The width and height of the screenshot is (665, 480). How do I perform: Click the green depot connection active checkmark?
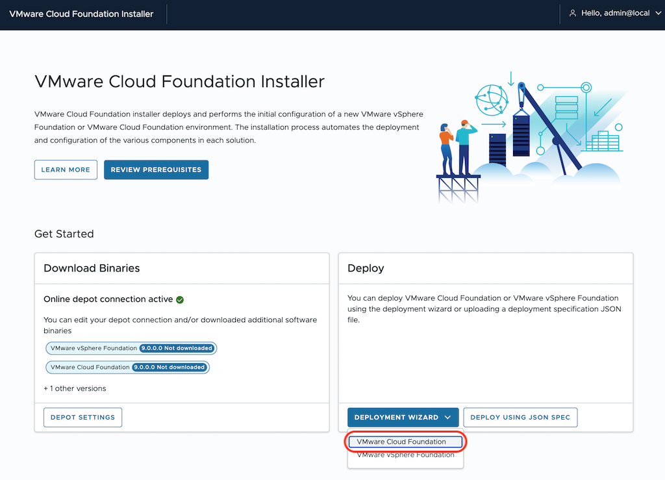coord(180,300)
